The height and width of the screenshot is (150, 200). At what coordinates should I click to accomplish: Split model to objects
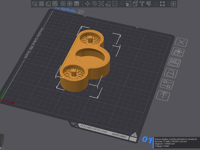pyautogui.click(x=63, y=4)
